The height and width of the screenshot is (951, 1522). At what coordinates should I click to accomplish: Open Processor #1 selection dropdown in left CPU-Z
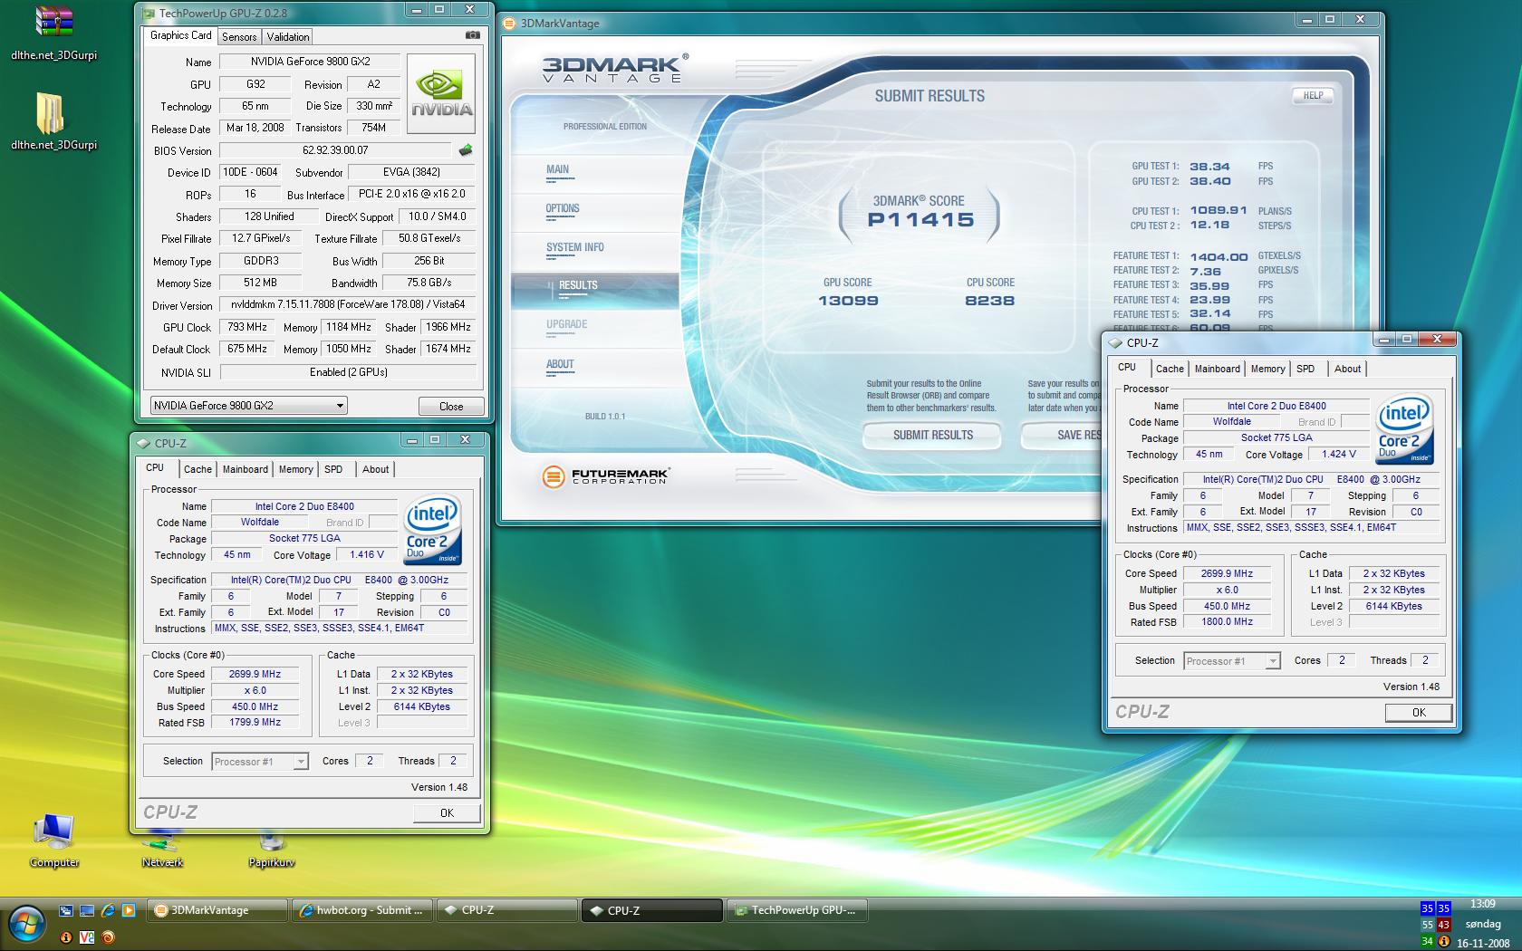tap(260, 762)
